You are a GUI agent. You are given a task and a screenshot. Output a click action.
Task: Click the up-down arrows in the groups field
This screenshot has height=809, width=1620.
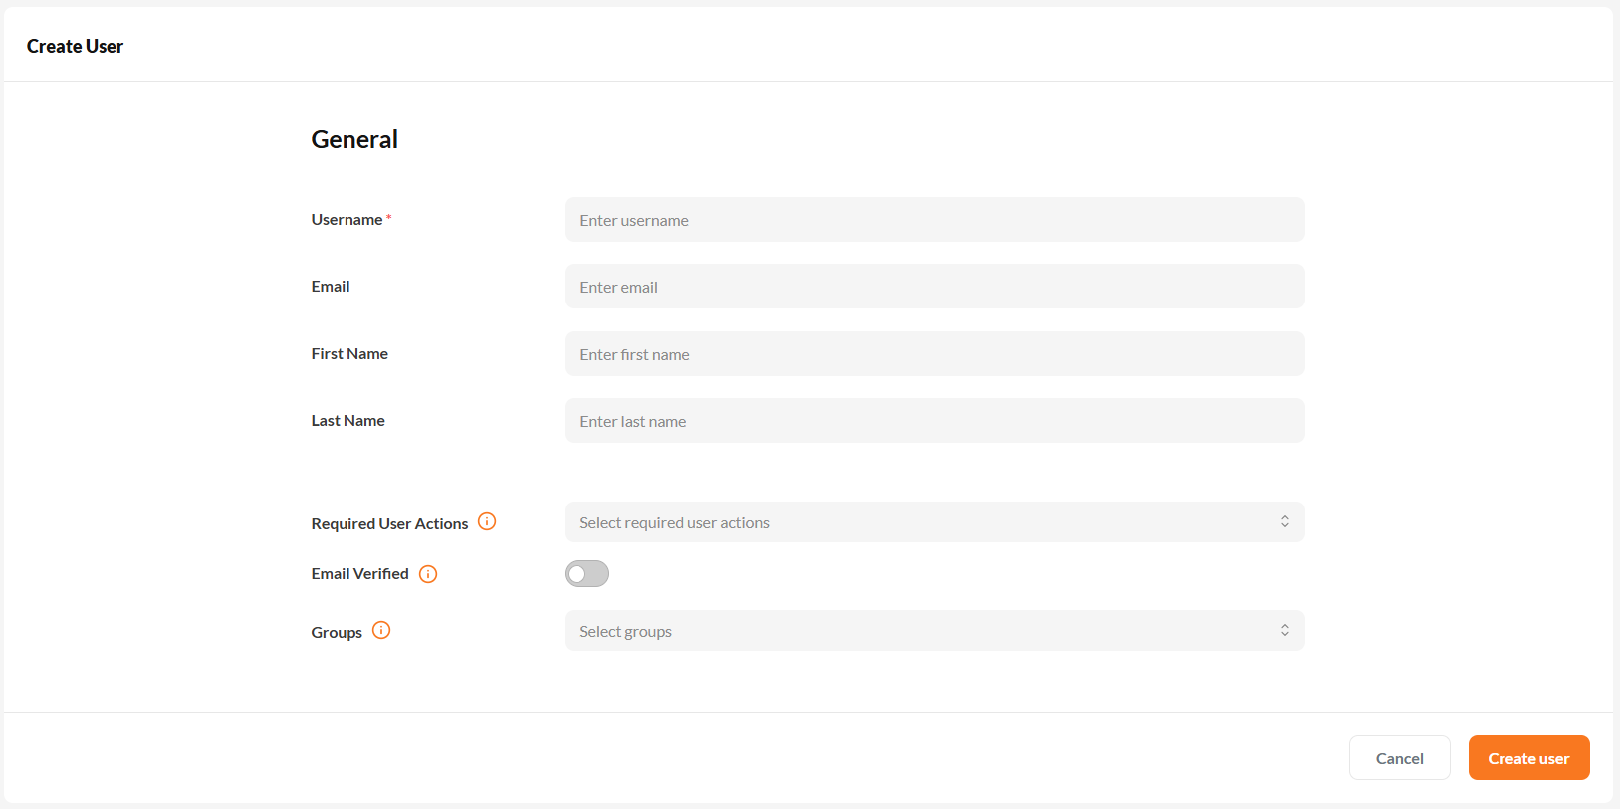coord(1285,631)
